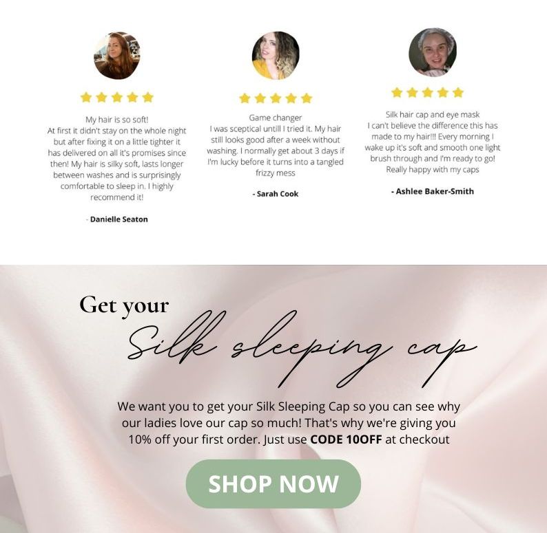Click the CODE 10OFF promo text

pyautogui.click(x=346, y=439)
